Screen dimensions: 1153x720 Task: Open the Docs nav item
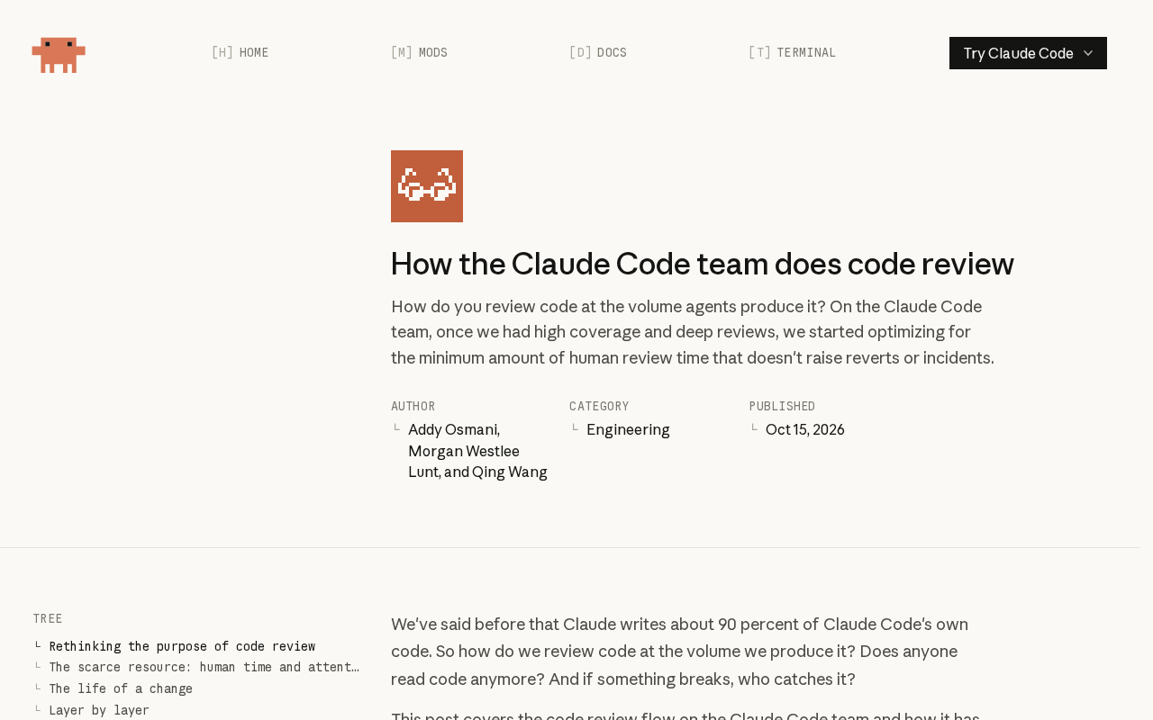pyautogui.click(x=598, y=52)
